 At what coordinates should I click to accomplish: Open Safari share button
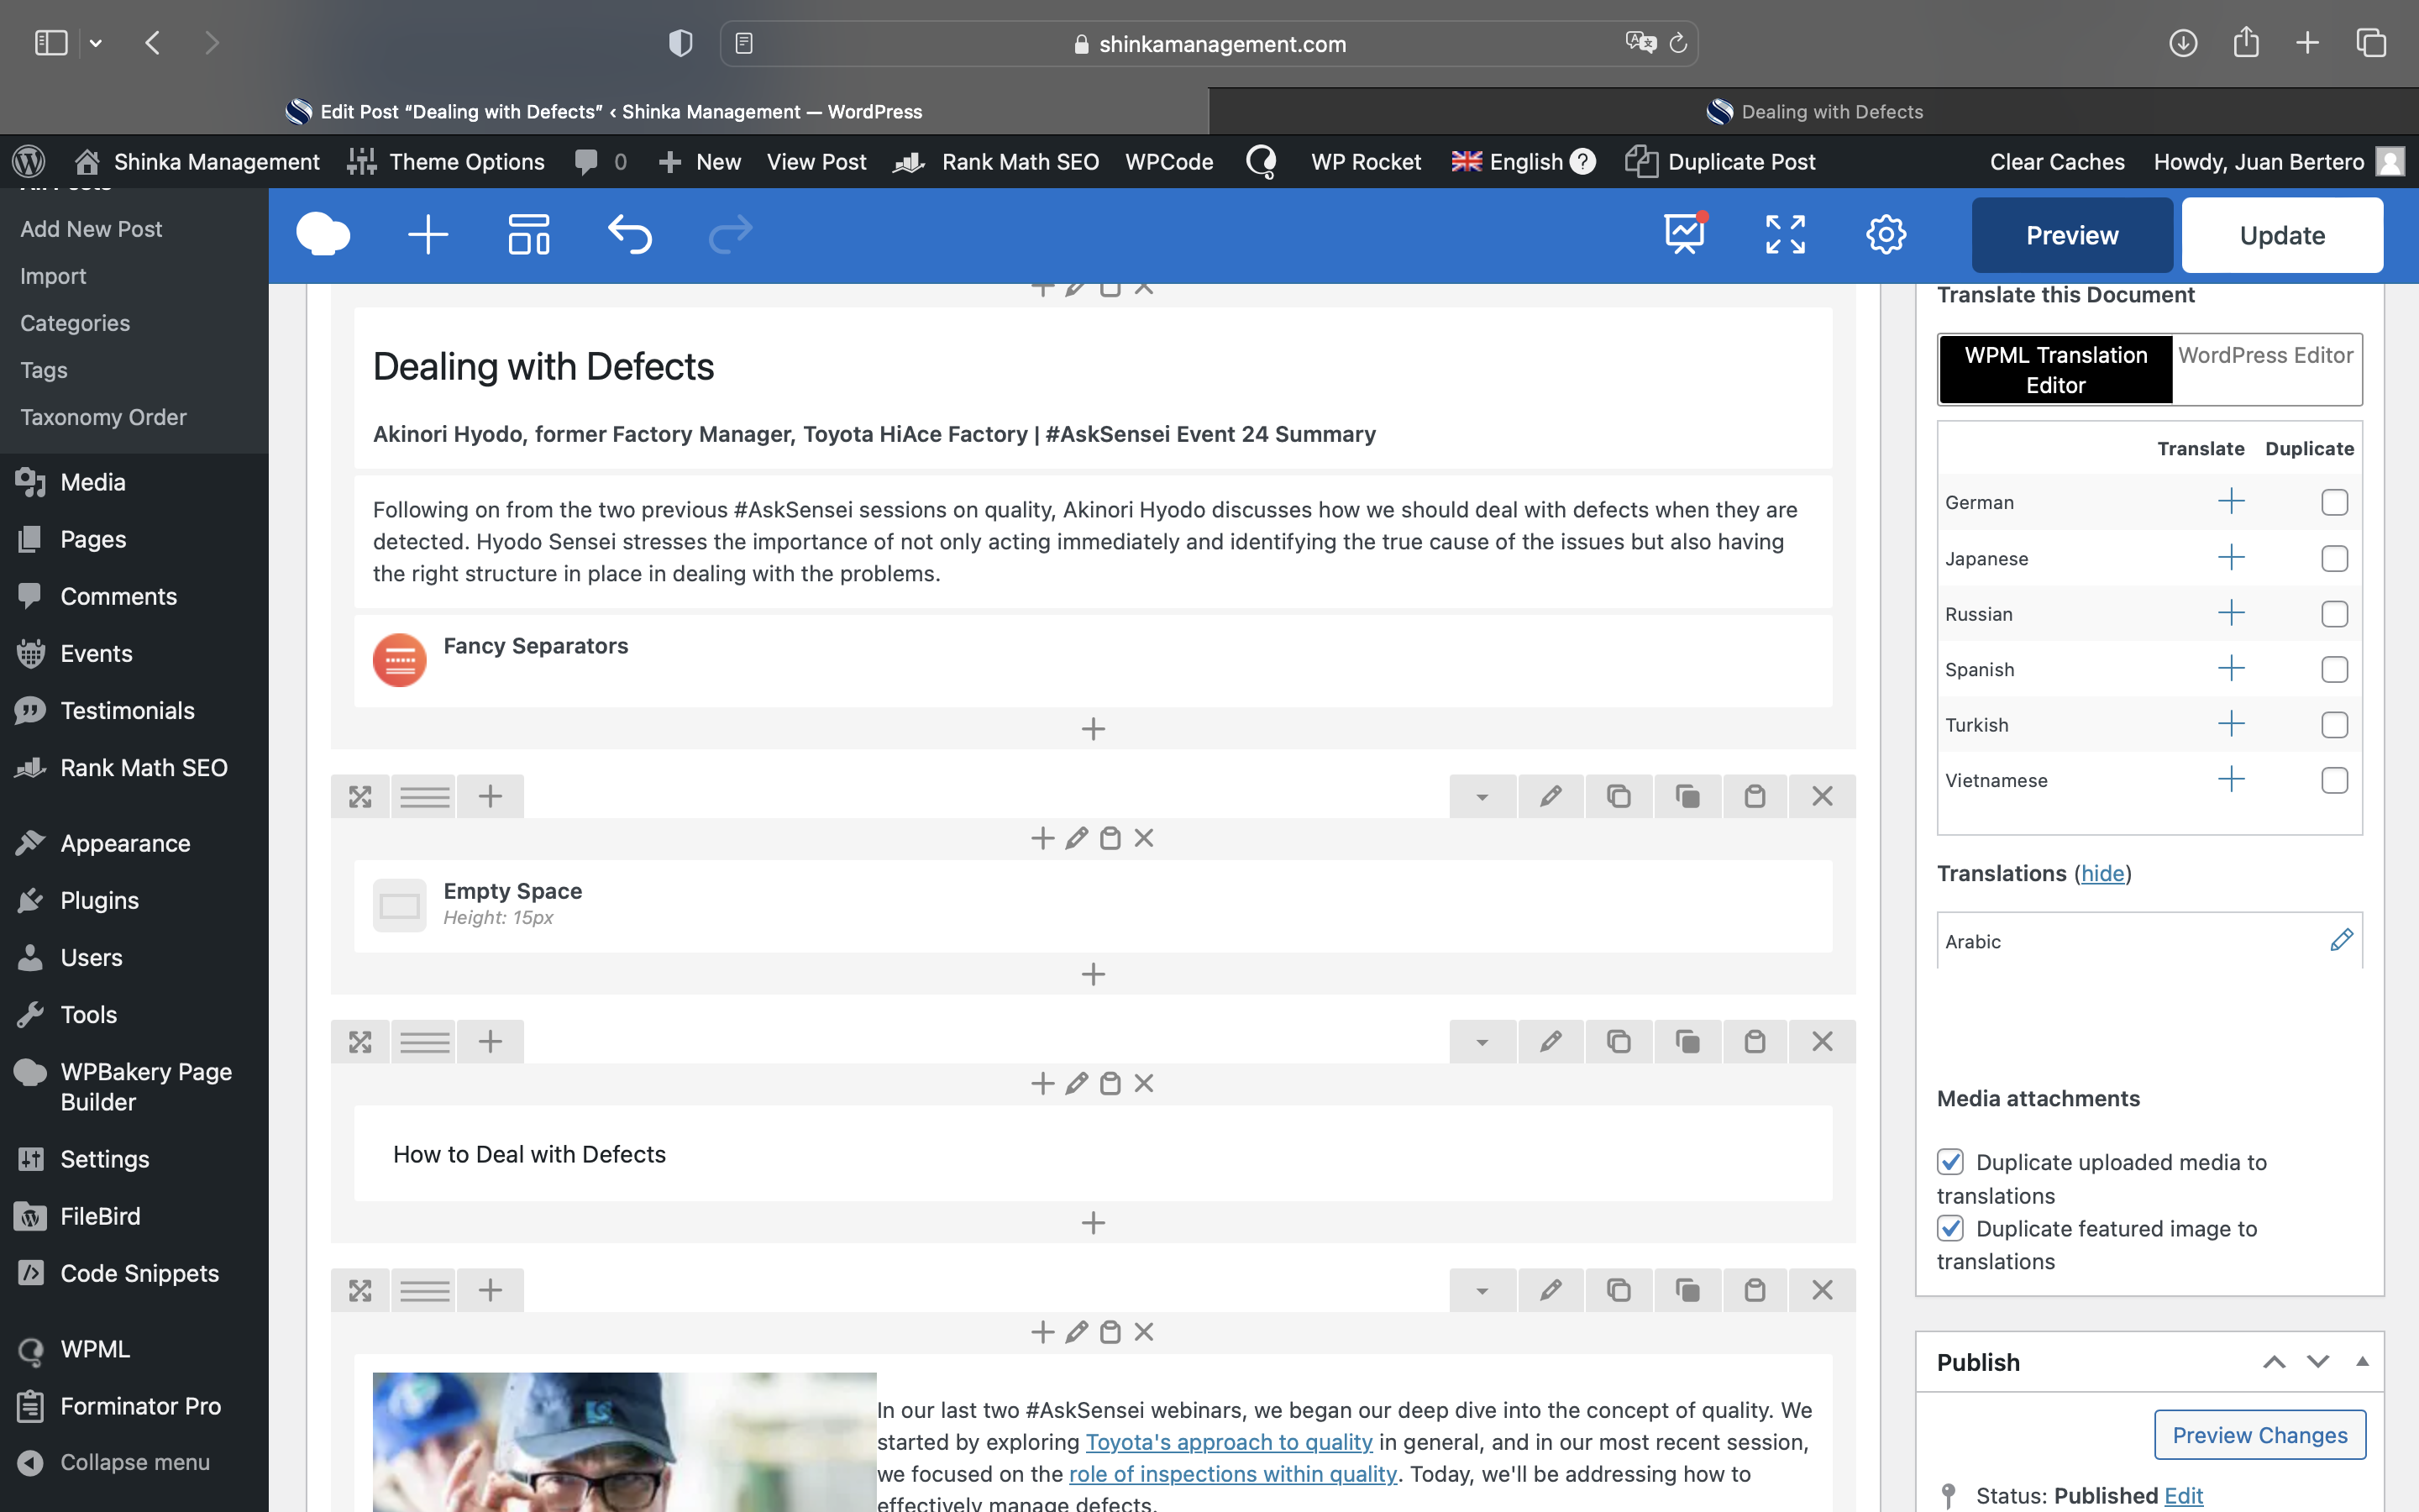[2246, 42]
